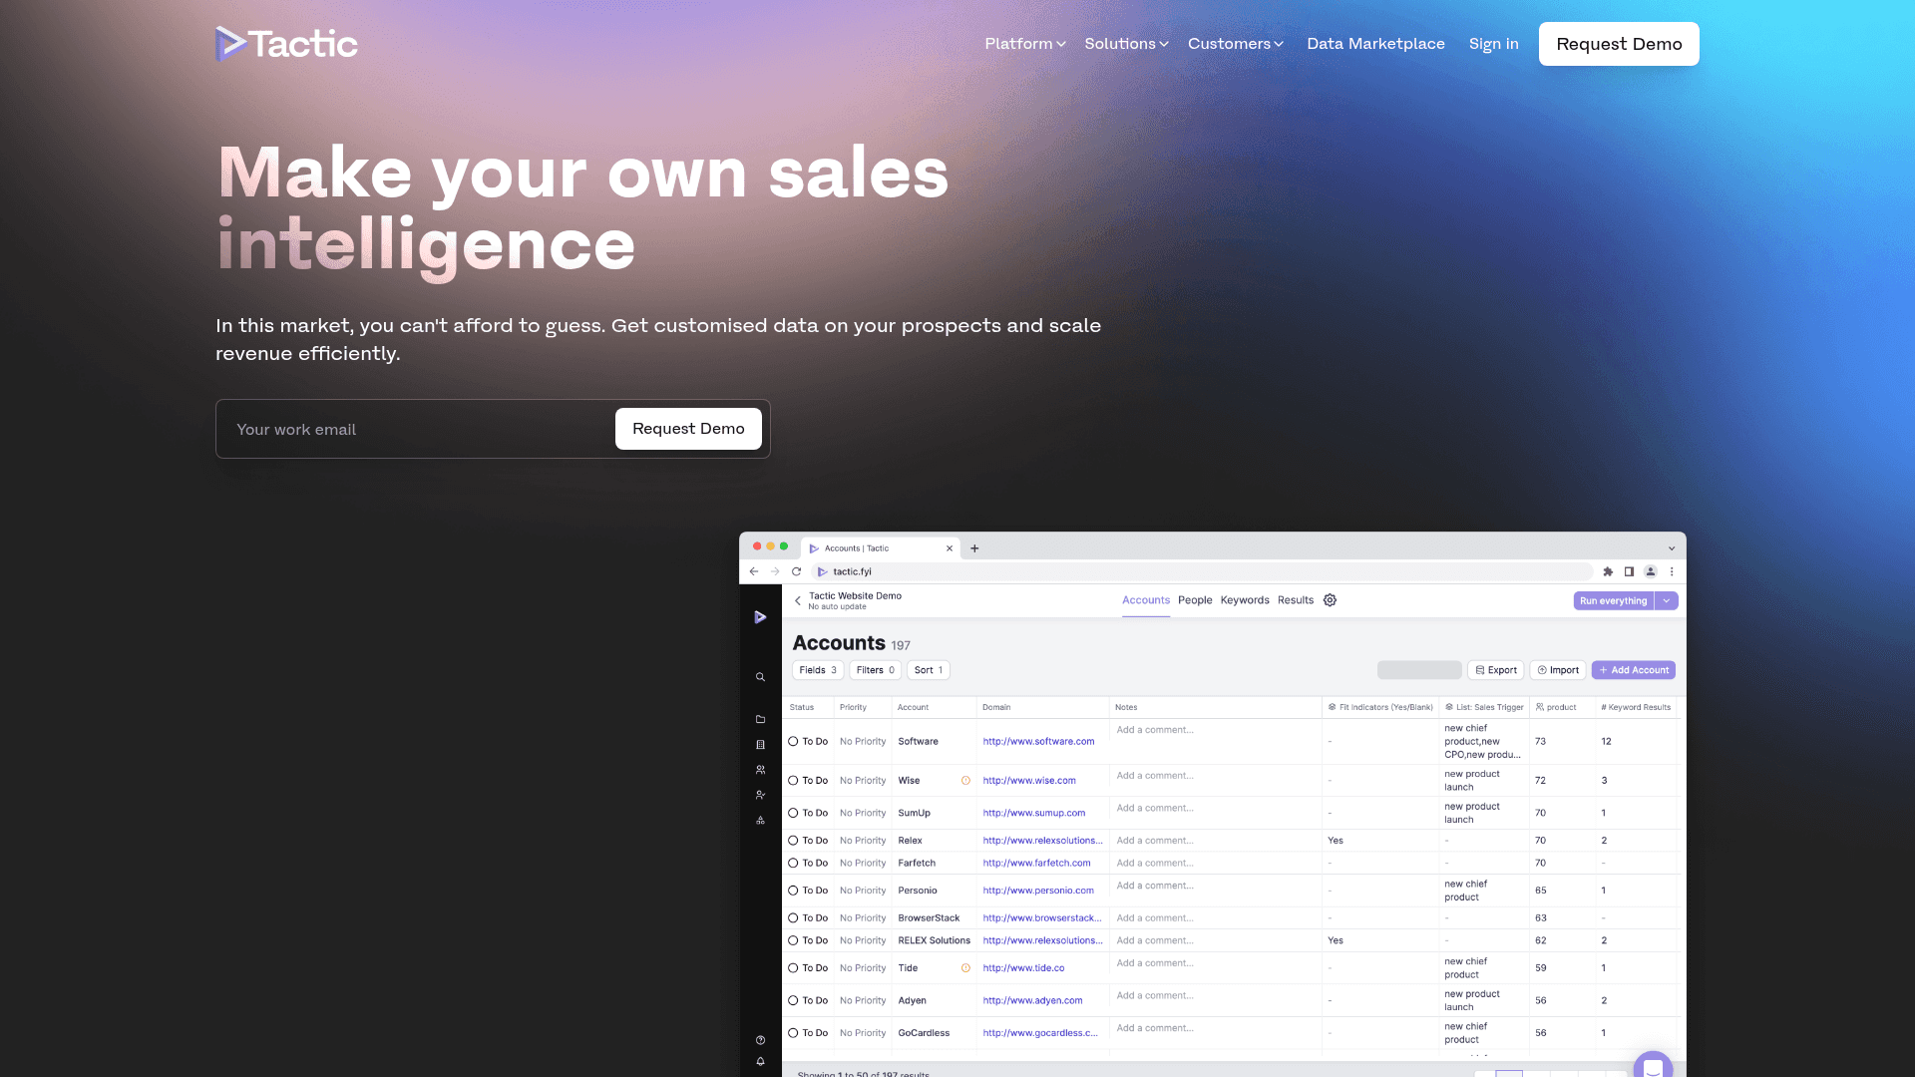Click the Add Account button
The width and height of the screenshot is (1915, 1077).
(x=1634, y=670)
